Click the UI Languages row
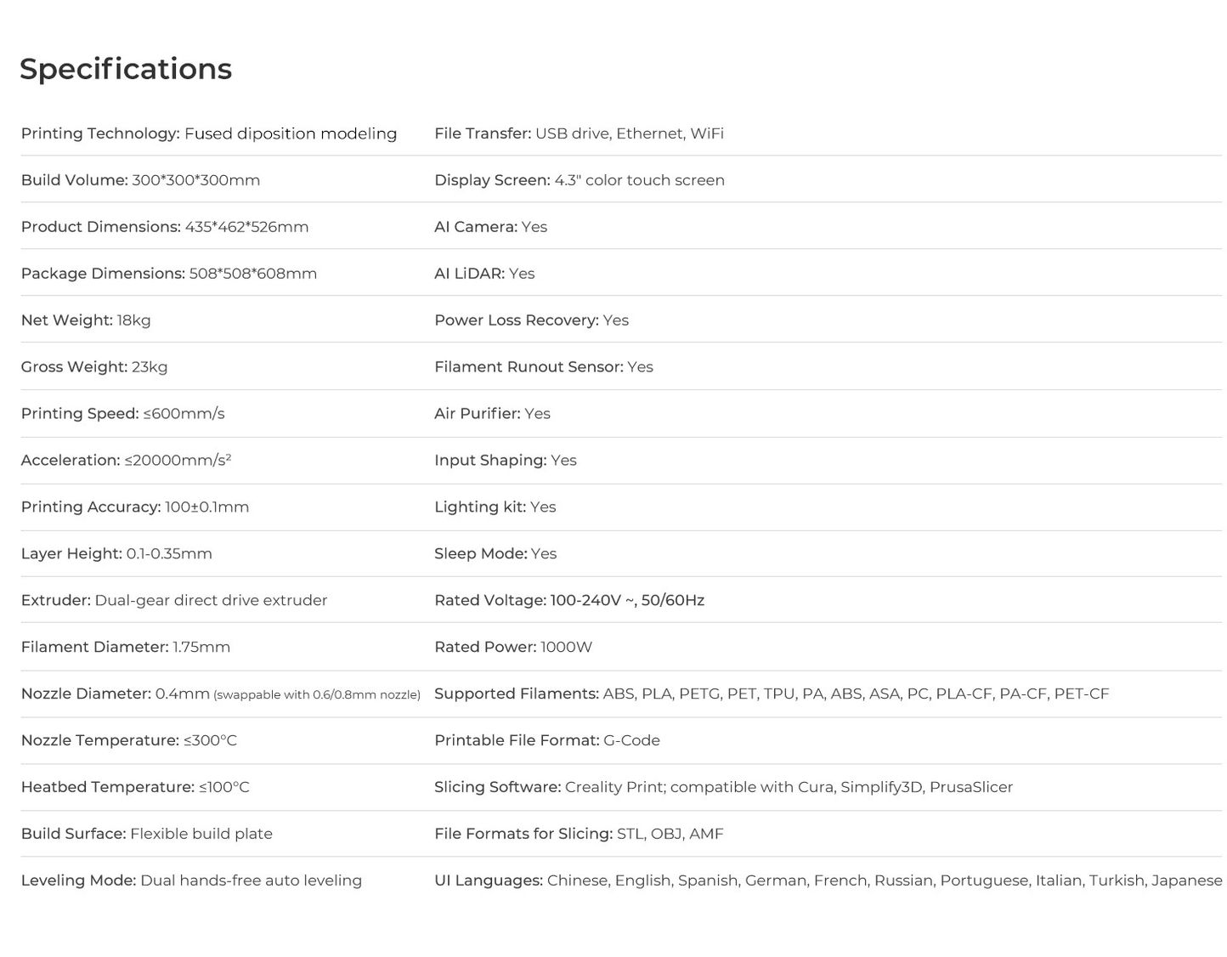The image size is (1227, 957). tap(828, 881)
